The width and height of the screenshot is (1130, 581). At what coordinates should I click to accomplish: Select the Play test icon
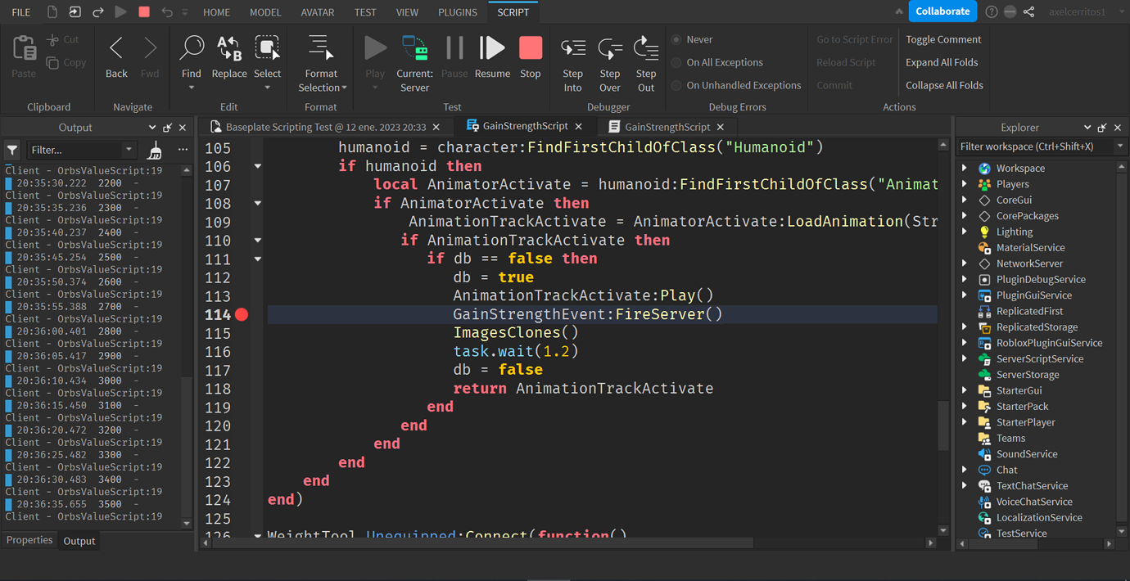375,47
